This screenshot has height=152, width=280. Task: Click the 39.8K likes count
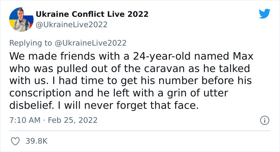click(37, 141)
